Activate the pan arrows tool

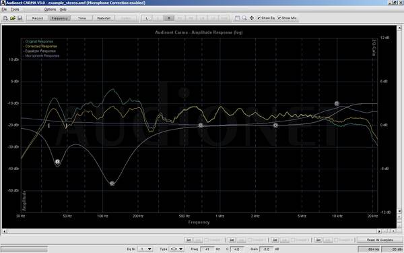click(x=251, y=18)
